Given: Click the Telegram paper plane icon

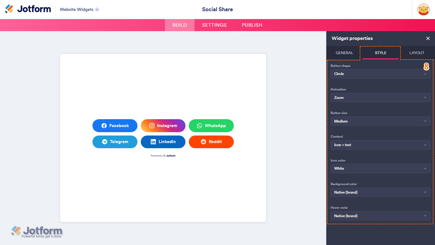Looking at the screenshot, I should (105, 142).
